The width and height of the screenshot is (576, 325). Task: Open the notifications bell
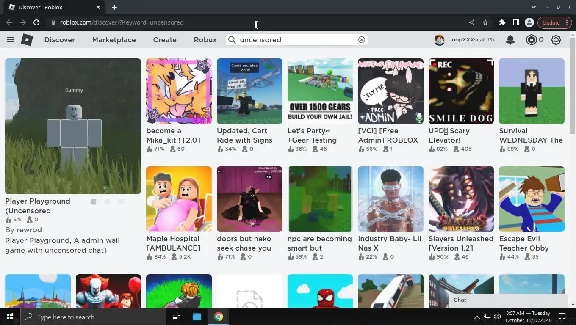click(x=510, y=40)
